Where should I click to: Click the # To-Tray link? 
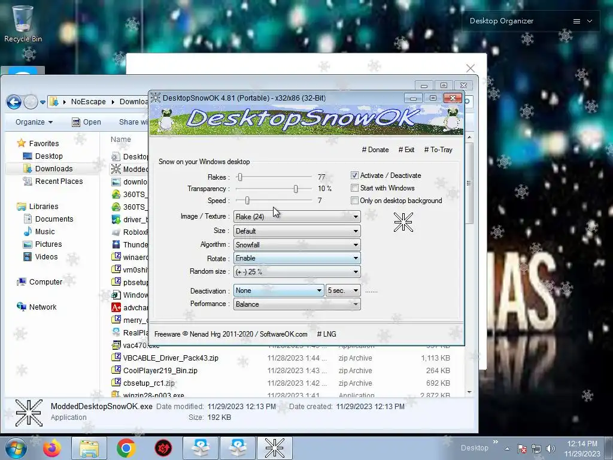click(438, 149)
